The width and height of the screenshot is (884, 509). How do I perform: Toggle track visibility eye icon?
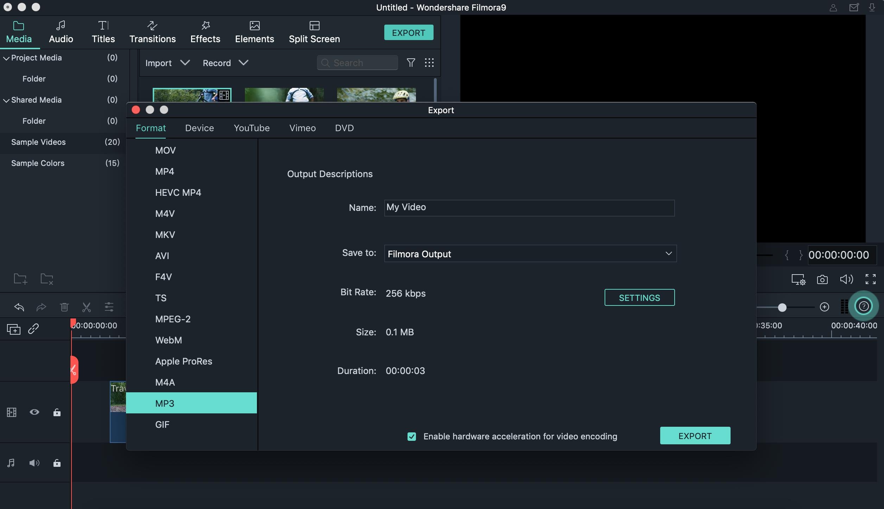pos(34,413)
